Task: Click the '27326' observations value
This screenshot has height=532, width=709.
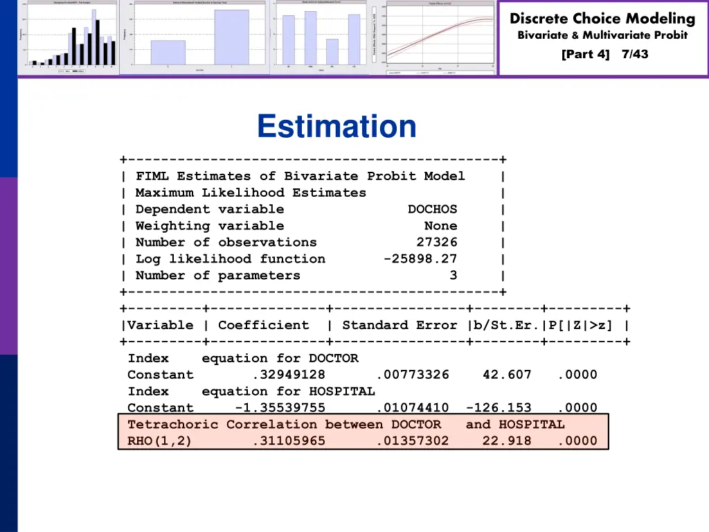Action: click(x=437, y=242)
